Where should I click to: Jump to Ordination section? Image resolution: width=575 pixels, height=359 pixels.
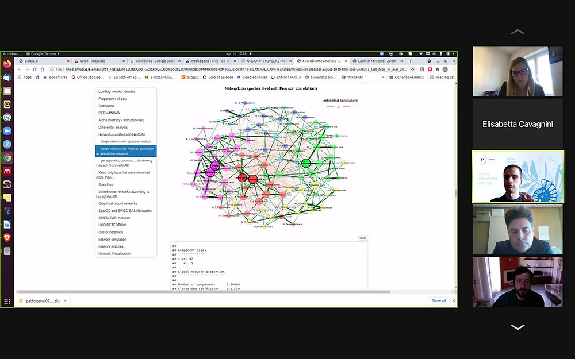(106, 106)
